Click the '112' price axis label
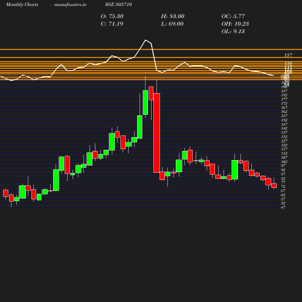The width and height of the screenshot is (302, 302). [284, 153]
